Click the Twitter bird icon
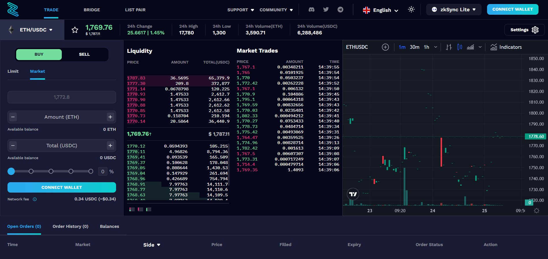Screen dimensions: 548x259 [x=326, y=10]
